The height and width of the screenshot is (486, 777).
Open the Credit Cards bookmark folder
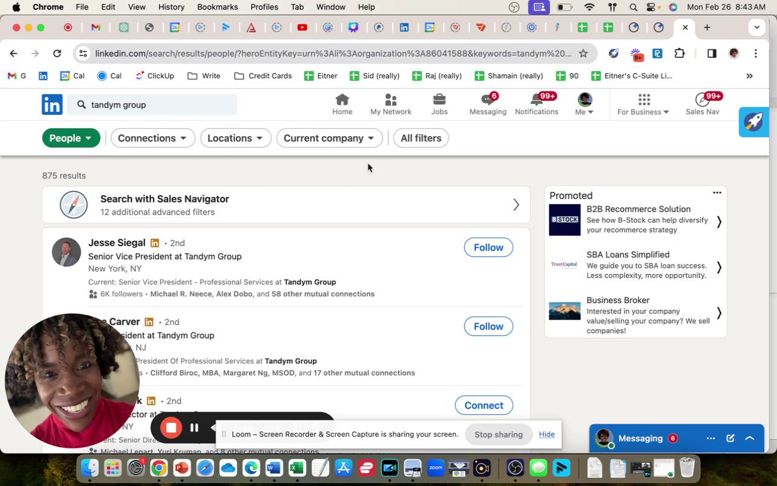[263, 76]
